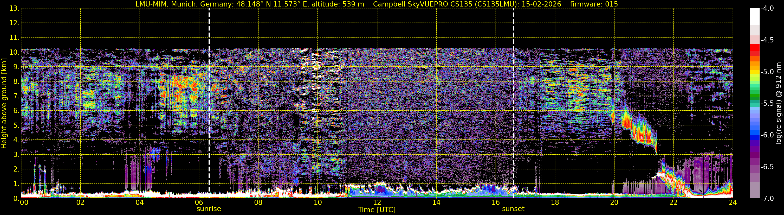The image size is (784, 215).
Task: Click the time axis tick label 14
Action: click(436, 203)
